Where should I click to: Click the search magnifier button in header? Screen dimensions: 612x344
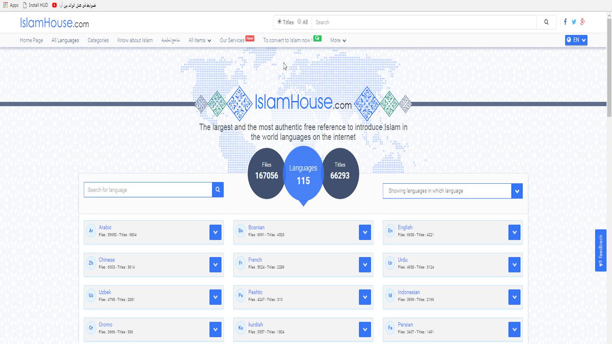click(546, 22)
